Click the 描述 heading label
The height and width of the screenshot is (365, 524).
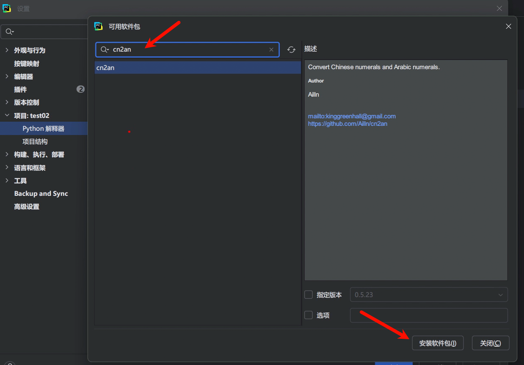coord(311,49)
